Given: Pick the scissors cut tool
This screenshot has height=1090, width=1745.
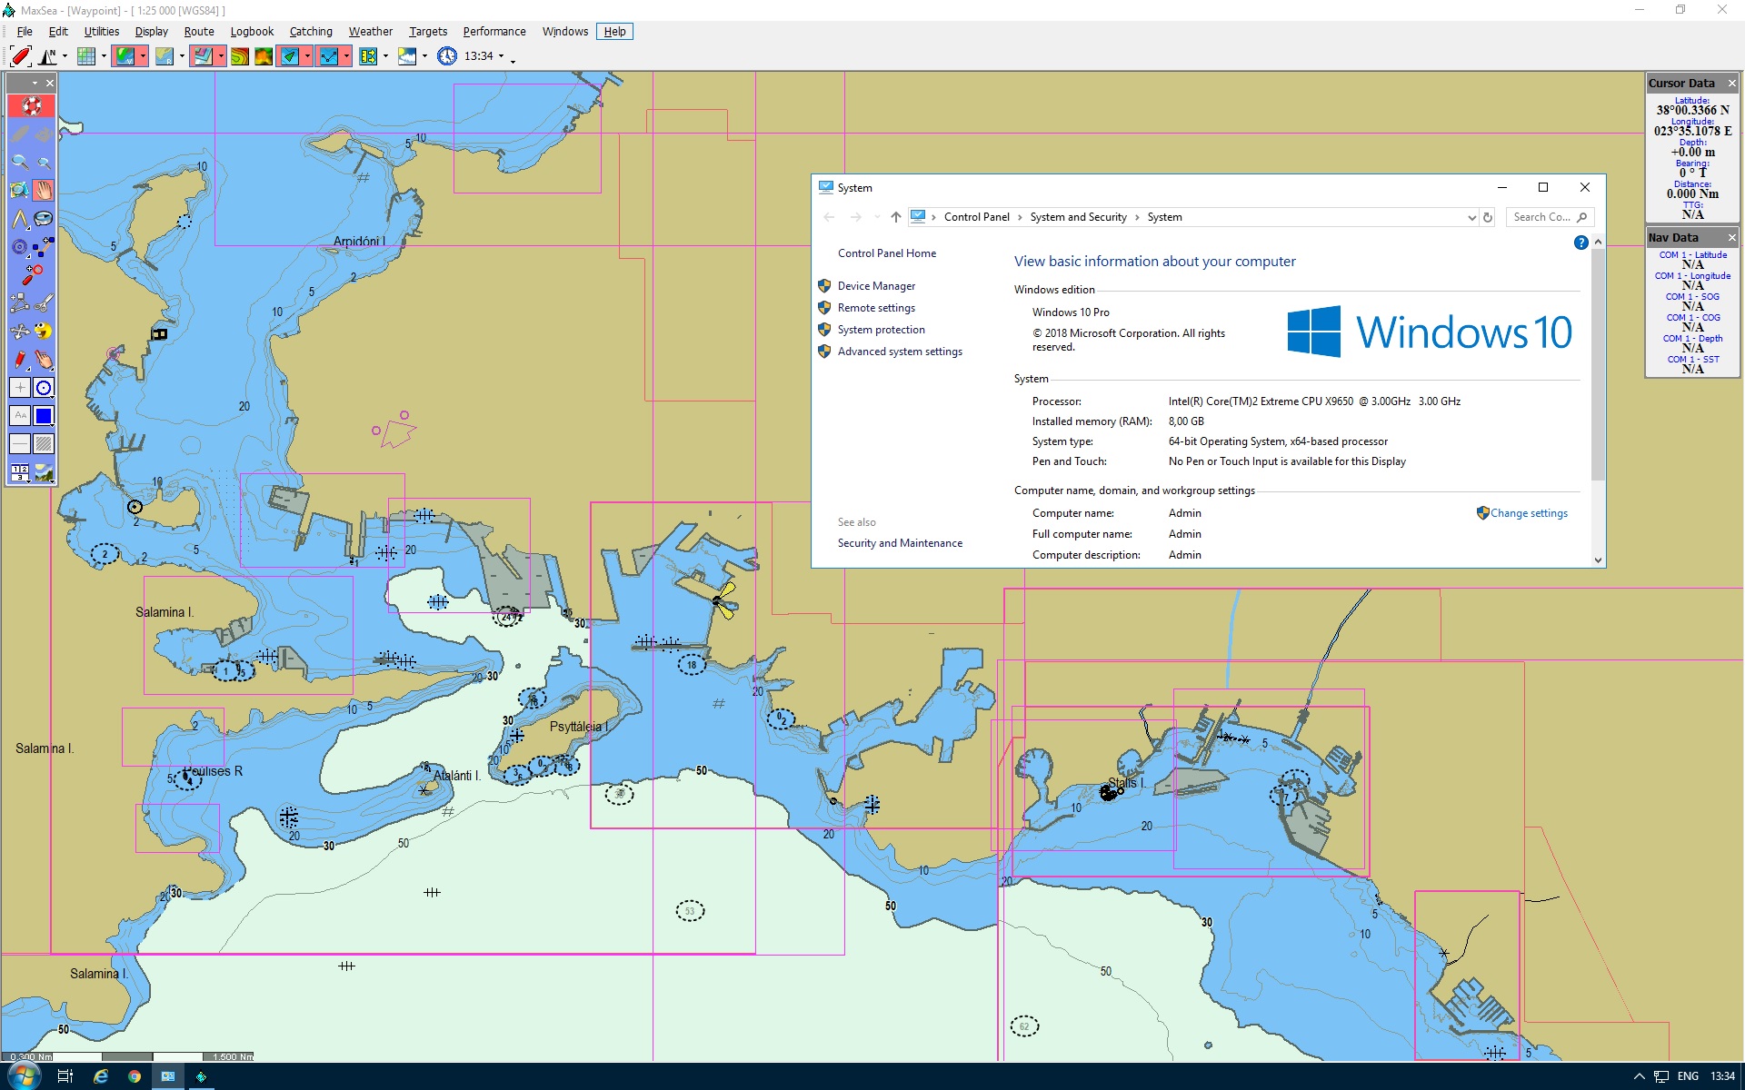Looking at the screenshot, I should pyautogui.click(x=44, y=303).
